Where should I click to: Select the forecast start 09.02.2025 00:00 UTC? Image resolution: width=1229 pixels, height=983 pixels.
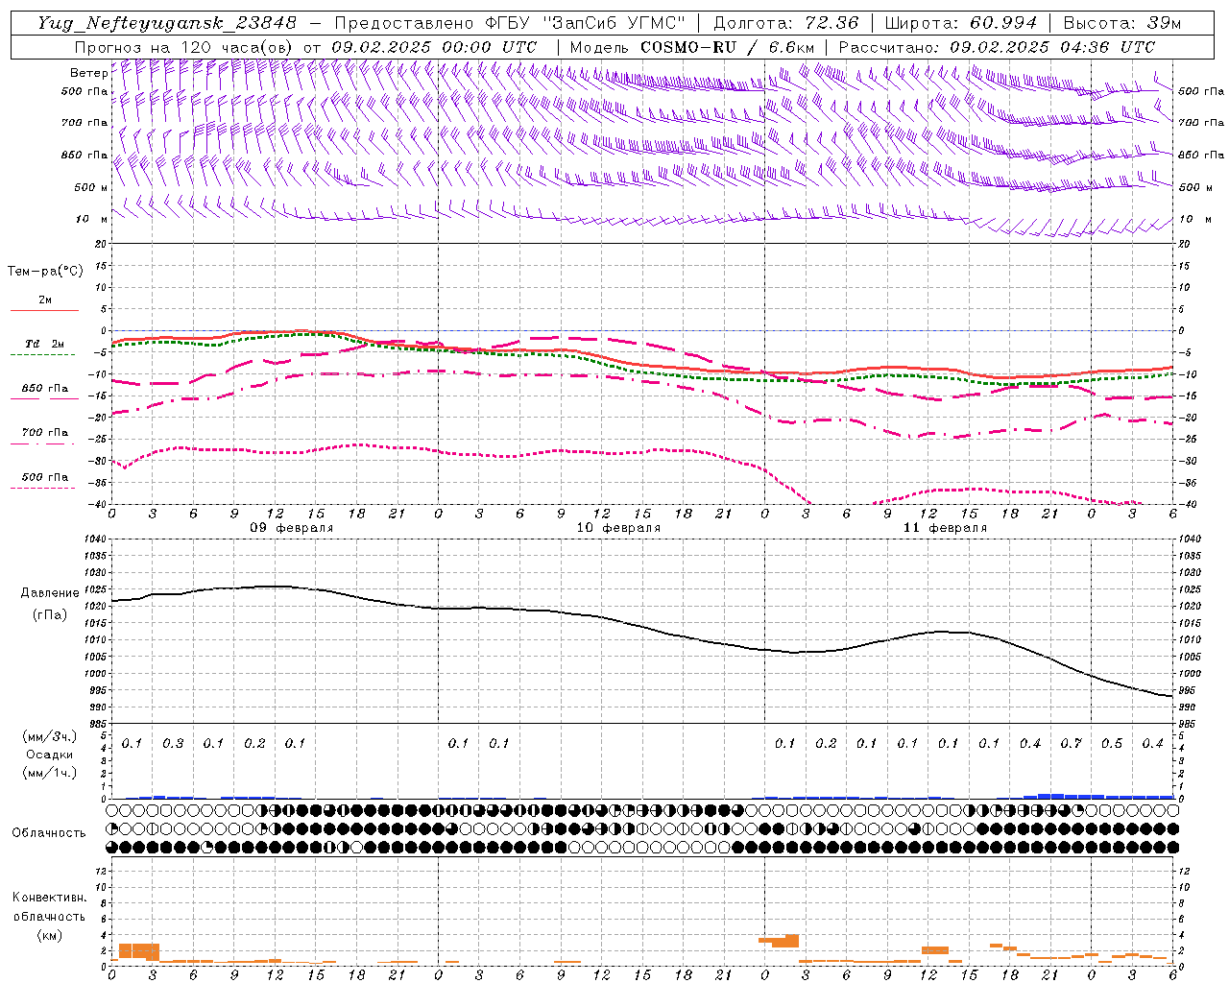coord(434,47)
